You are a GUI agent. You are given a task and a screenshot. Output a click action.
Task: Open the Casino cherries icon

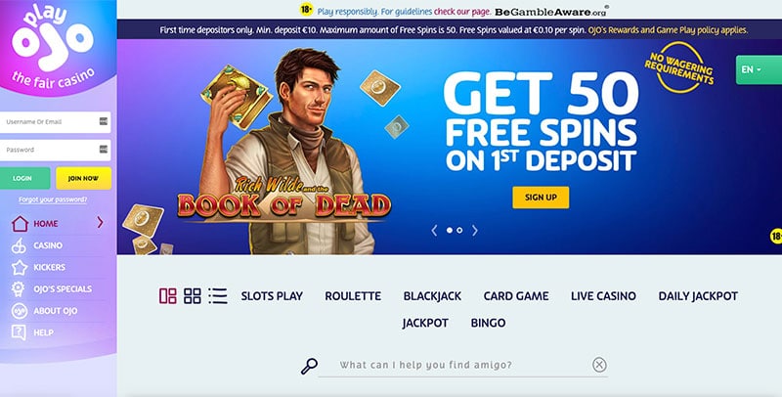pos(19,245)
